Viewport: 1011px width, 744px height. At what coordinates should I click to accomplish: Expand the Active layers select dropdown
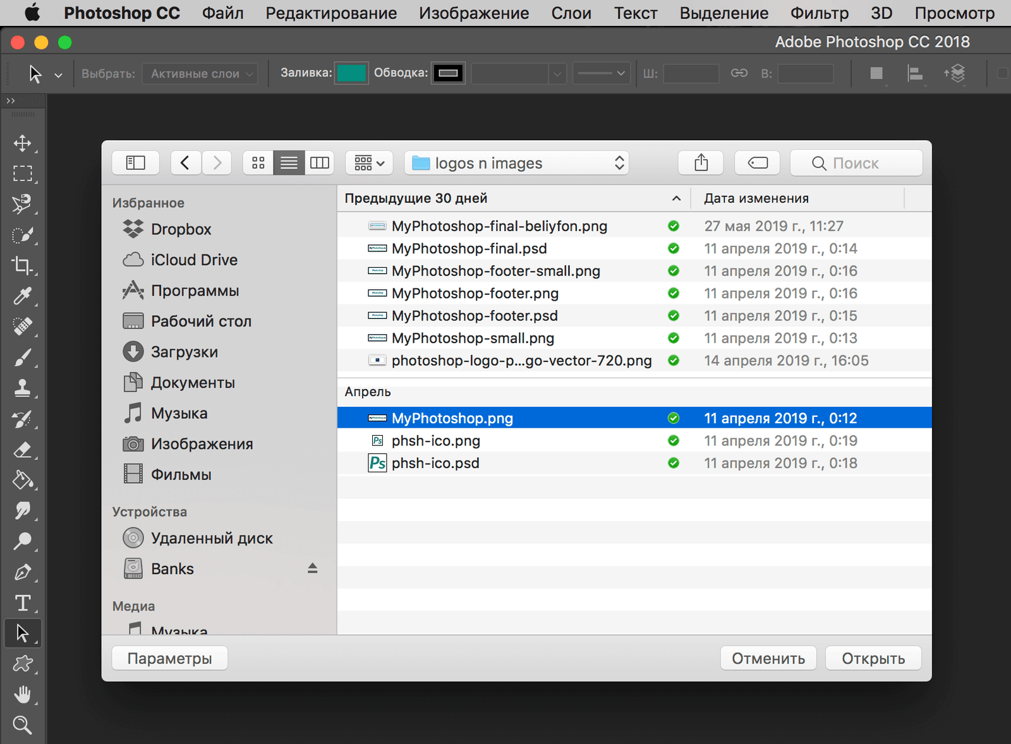click(x=200, y=74)
